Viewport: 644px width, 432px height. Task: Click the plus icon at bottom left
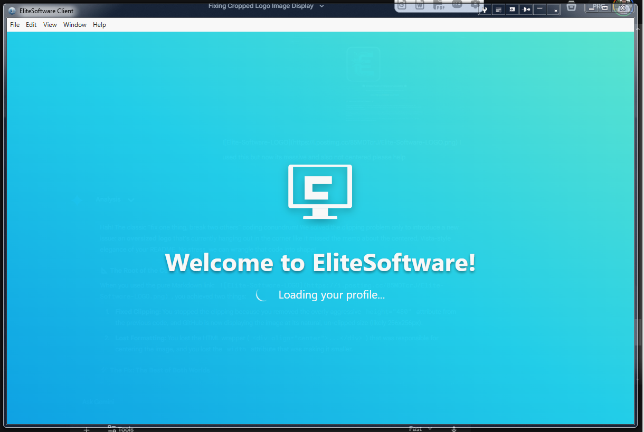coord(87,429)
